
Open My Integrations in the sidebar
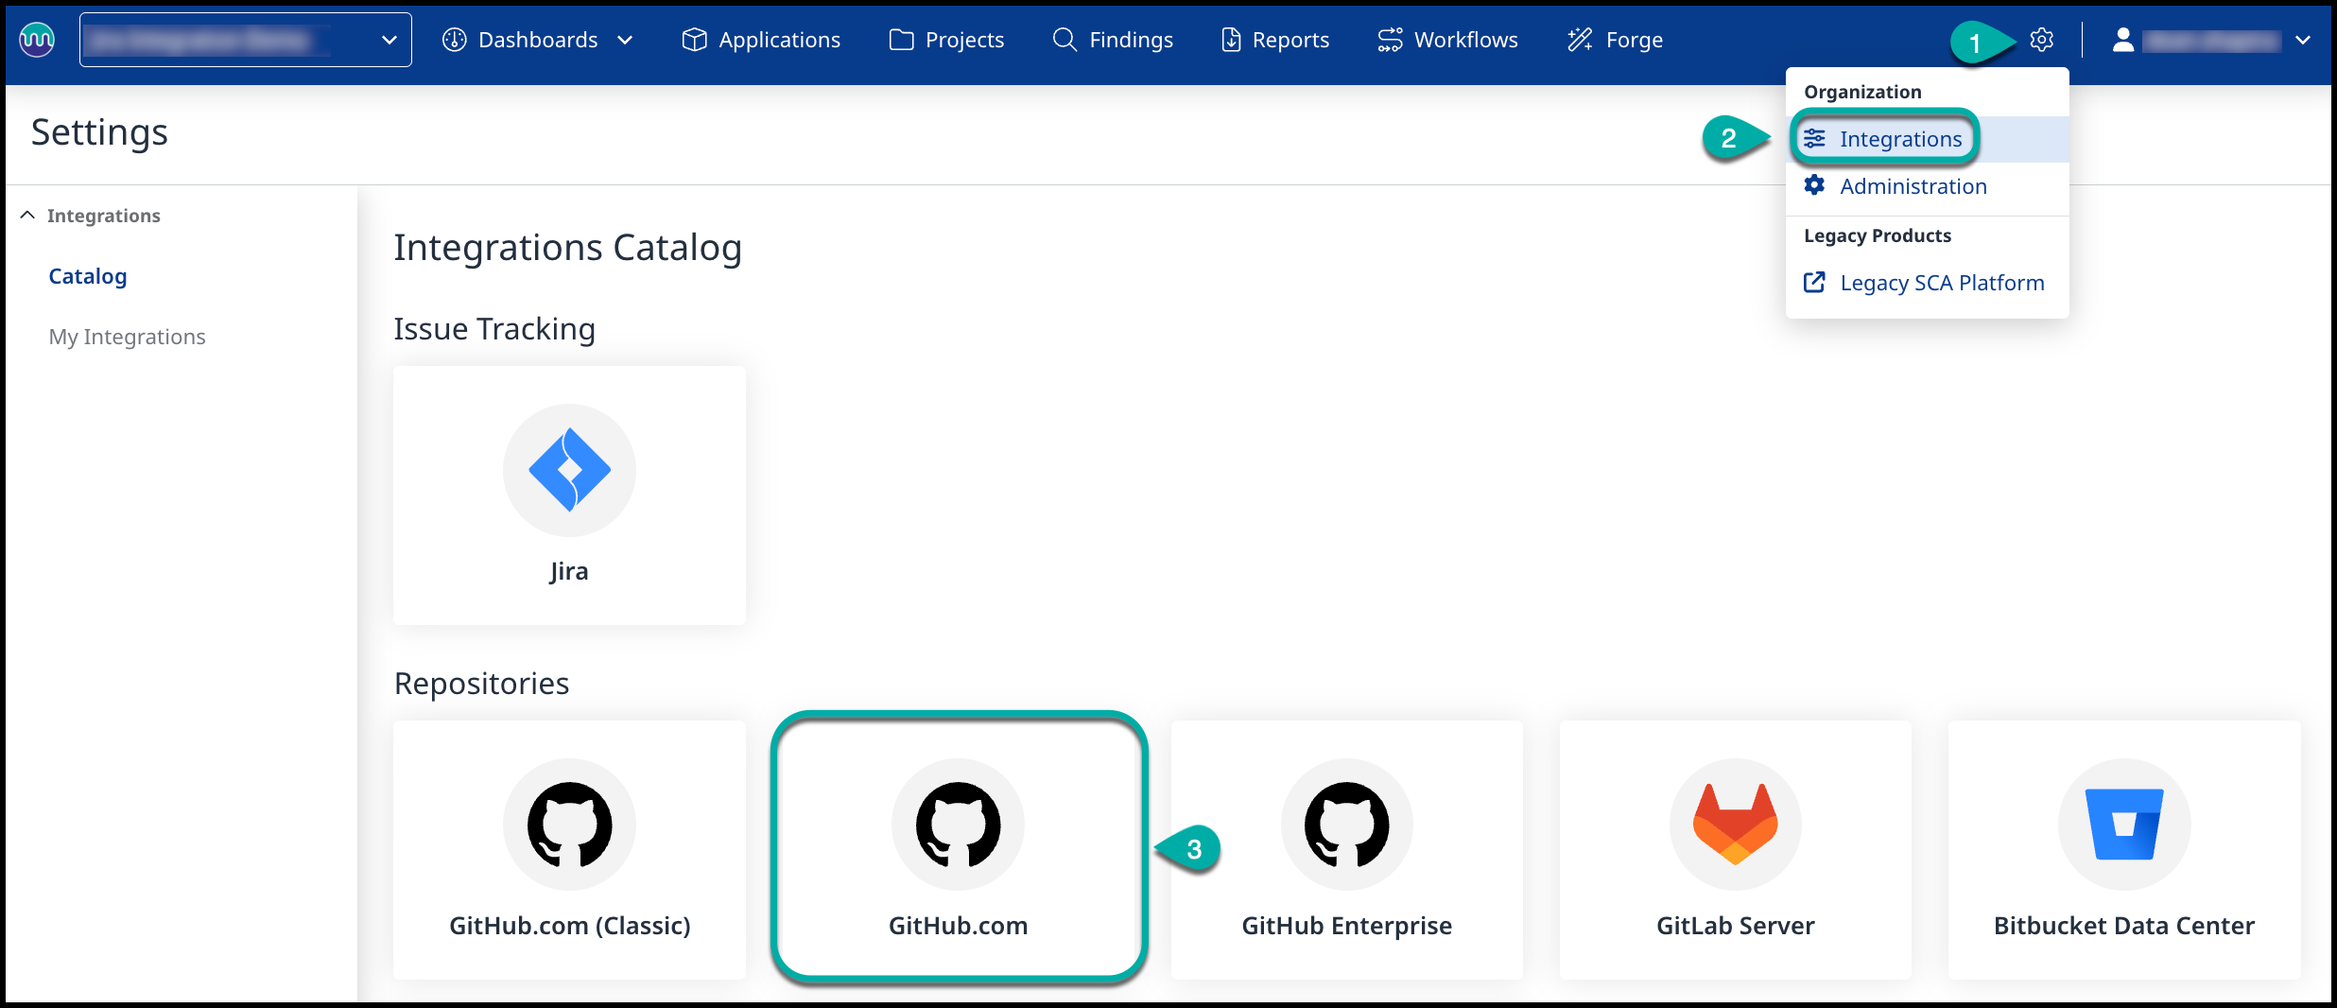(x=127, y=337)
